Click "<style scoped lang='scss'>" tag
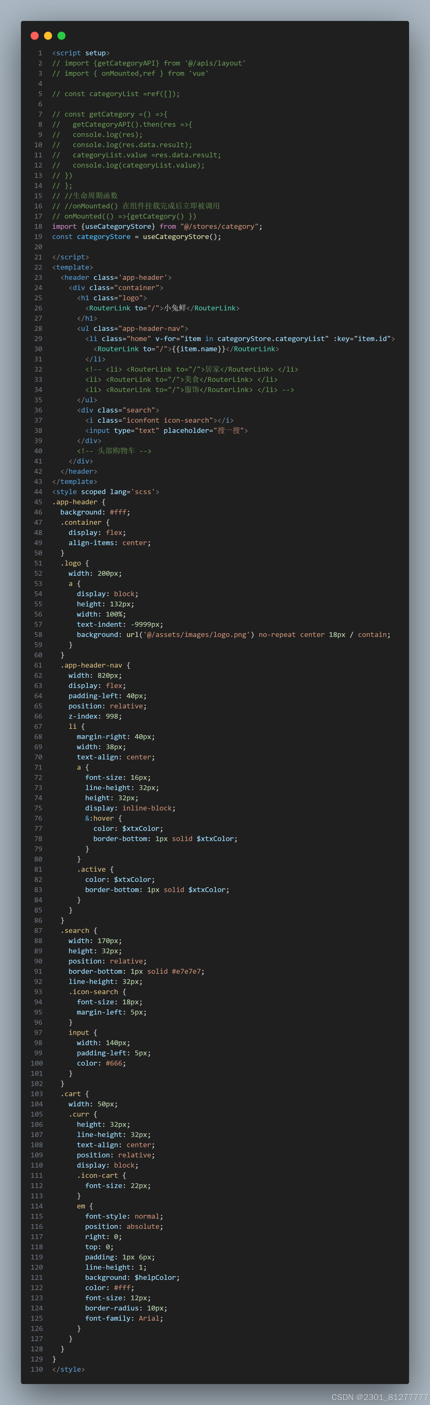This screenshot has width=430, height=1405. 106,492
